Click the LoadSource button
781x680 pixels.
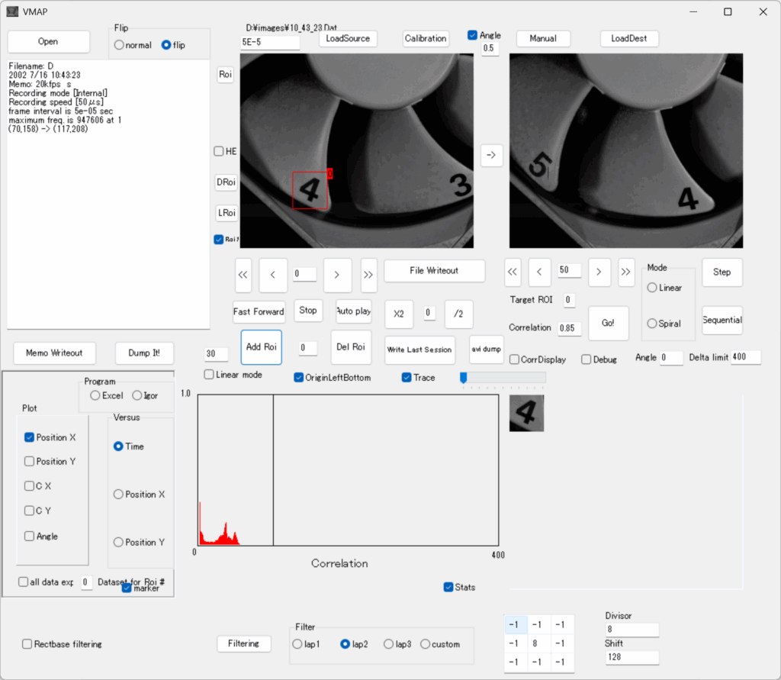pos(348,38)
